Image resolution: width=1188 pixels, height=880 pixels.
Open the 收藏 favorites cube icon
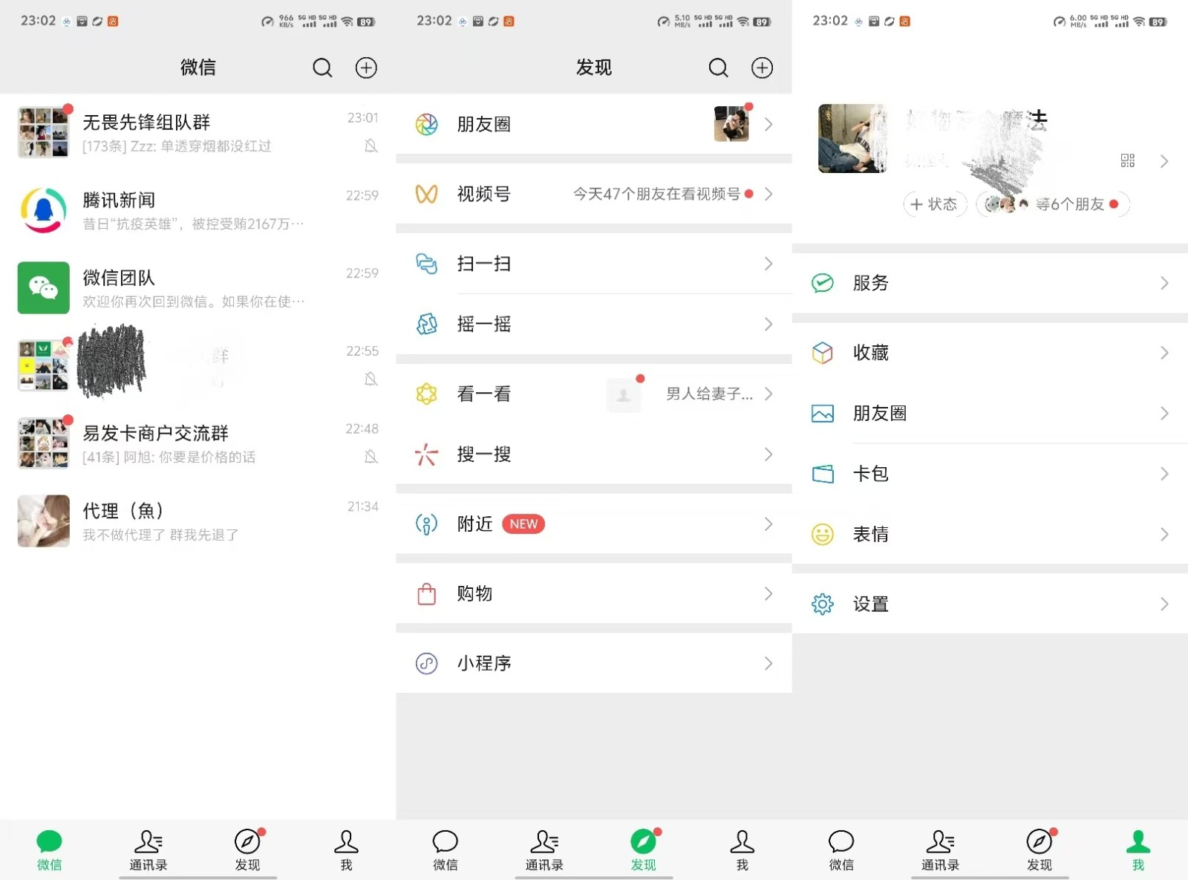(x=822, y=353)
